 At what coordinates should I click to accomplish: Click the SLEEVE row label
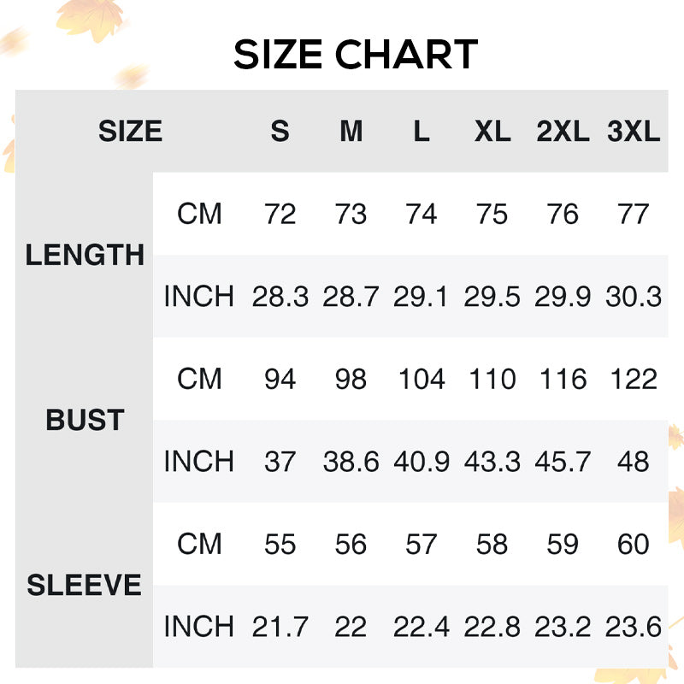coord(85,586)
